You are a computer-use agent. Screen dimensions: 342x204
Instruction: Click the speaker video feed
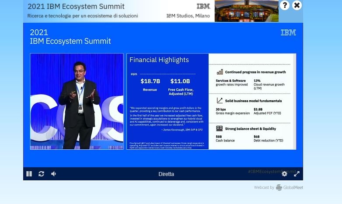77,101
